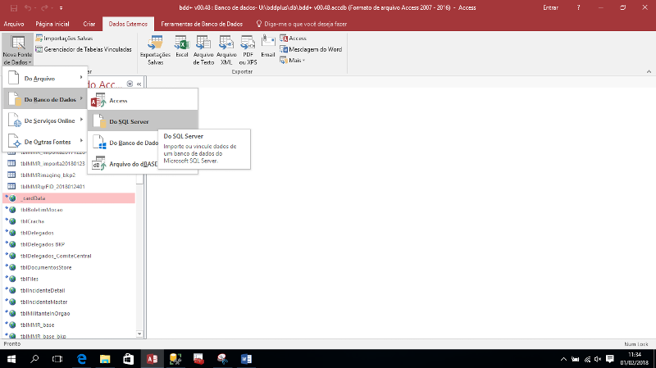Open taskbar search icon
The image size is (656, 368).
click(x=34, y=359)
